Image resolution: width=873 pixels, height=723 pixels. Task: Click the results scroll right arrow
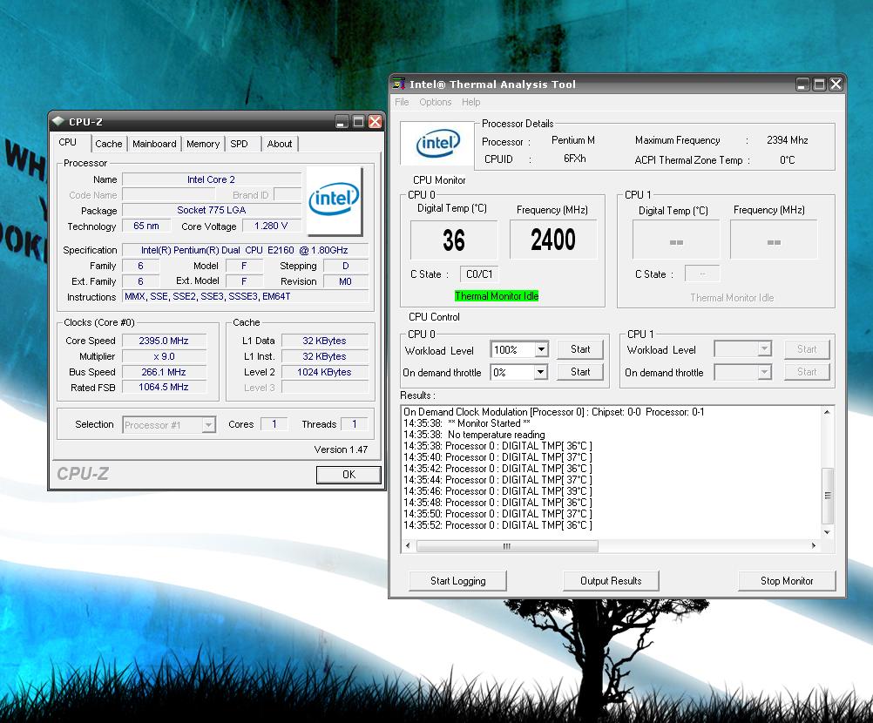(x=814, y=546)
